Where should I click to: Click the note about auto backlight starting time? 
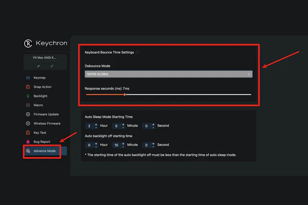pyautogui.click(x=161, y=155)
